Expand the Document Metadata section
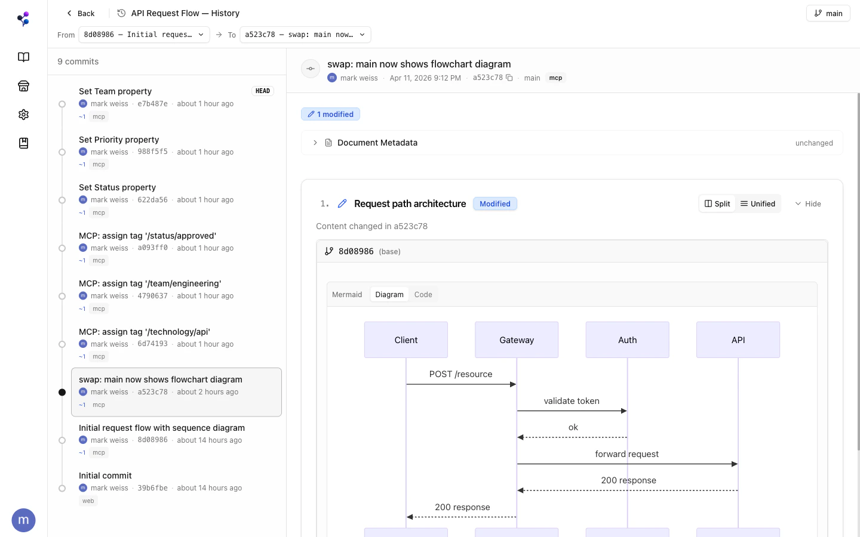The image size is (860, 537). [315, 143]
